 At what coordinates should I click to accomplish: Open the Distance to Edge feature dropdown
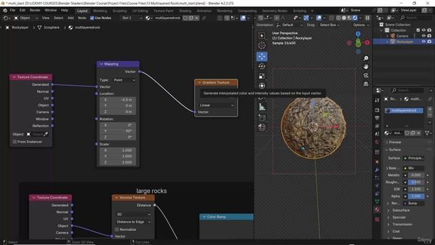coord(133,222)
